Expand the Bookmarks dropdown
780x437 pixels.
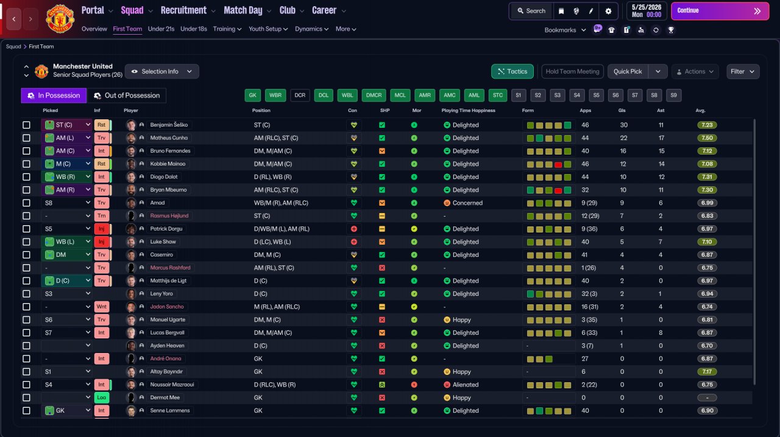[565, 30]
